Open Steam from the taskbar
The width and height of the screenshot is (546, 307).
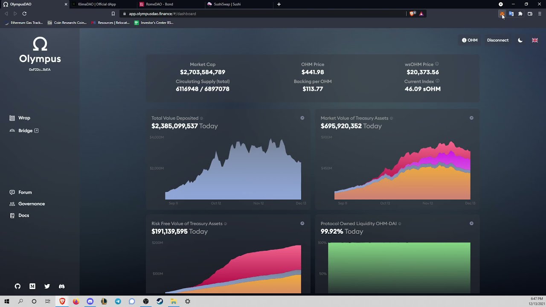point(160,301)
